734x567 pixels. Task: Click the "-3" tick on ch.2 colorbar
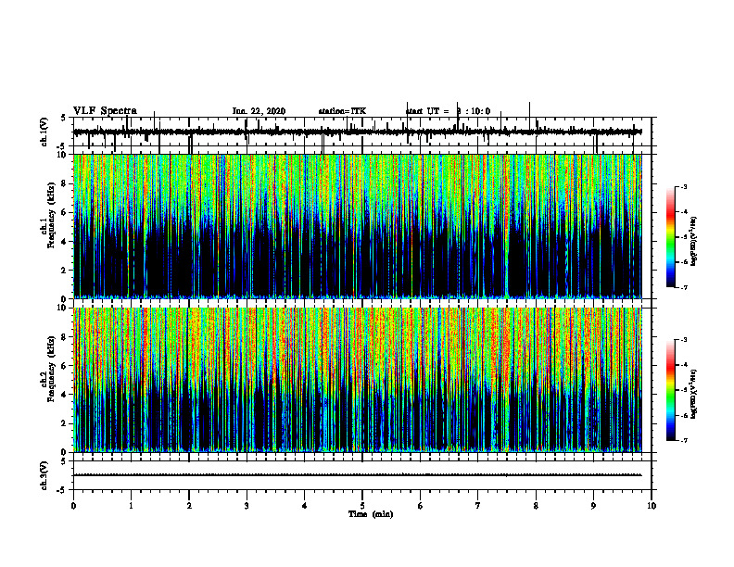[684, 340]
